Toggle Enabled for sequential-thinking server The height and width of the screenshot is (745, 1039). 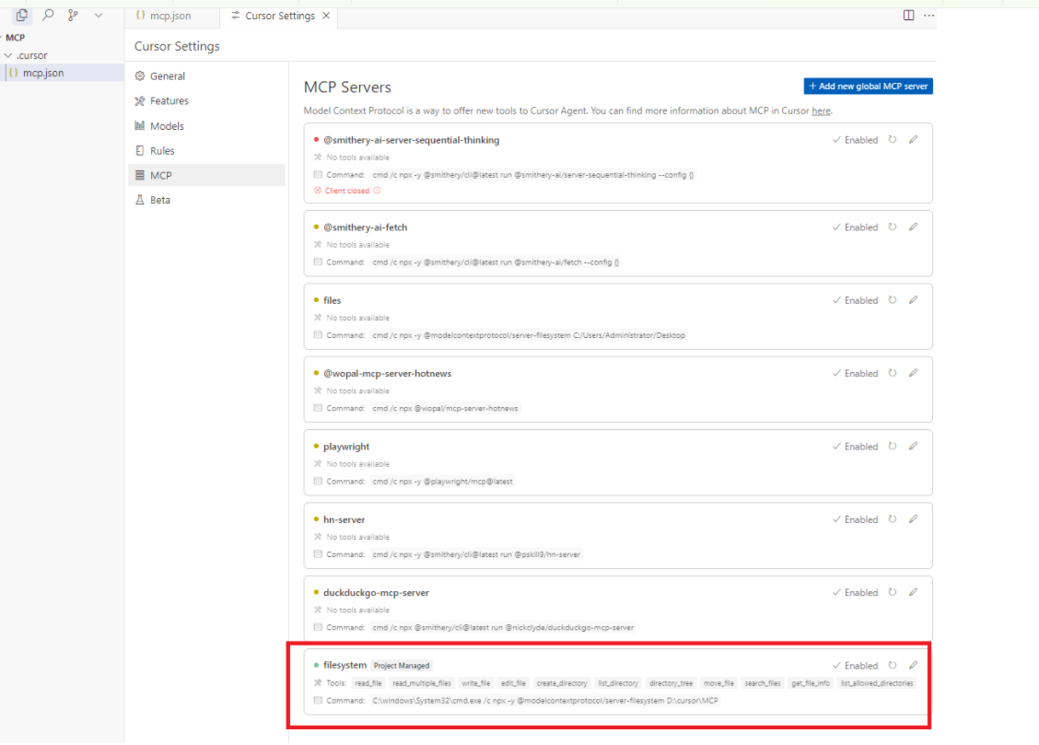(x=855, y=140)
